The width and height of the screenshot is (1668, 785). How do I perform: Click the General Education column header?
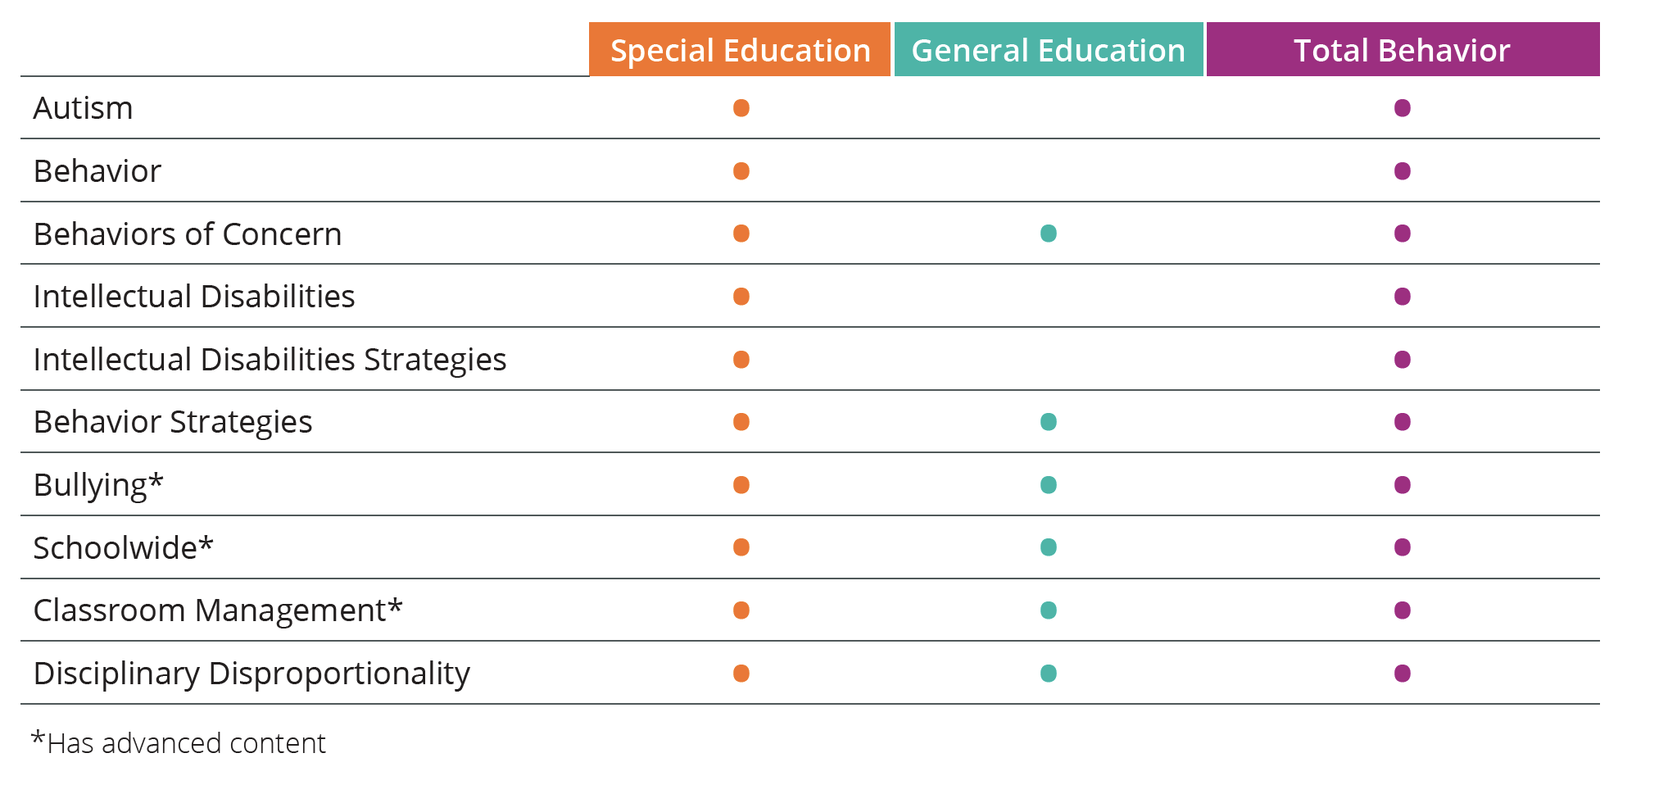click(1048, 50)
